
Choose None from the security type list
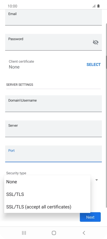(47, 182)
